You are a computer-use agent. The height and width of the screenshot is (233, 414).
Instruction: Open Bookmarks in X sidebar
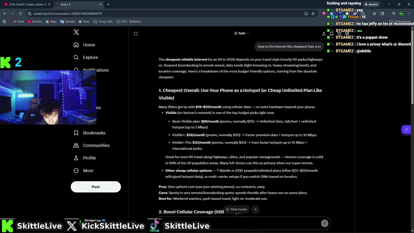point(90,133)
